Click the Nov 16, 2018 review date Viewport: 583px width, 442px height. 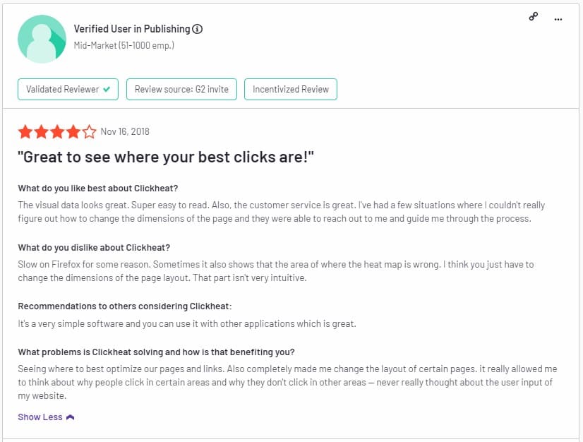[125, 132]
